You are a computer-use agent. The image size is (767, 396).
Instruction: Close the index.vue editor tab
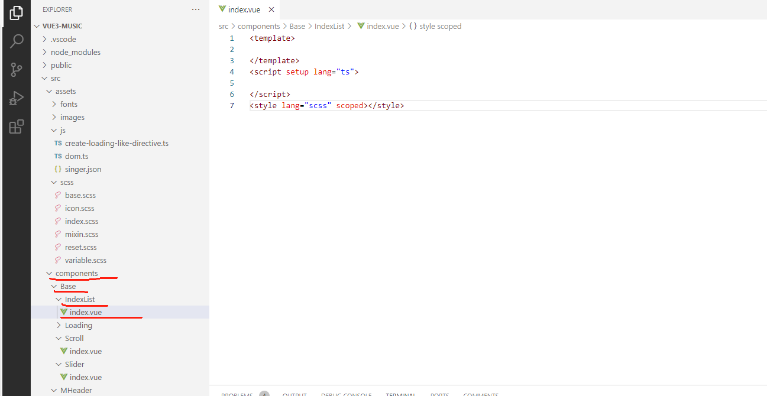tap(271, 9)
